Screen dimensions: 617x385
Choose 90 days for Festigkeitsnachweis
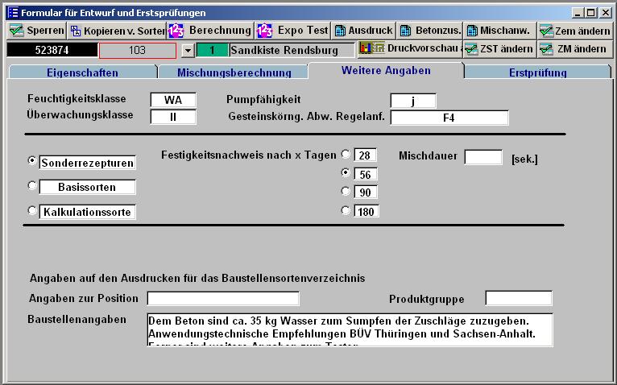coord(346,192)
